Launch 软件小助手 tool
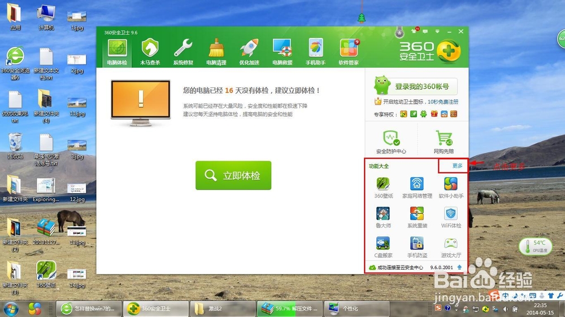Image resolution: width=565 pixels, height=317 pixels. pos(451,187)
